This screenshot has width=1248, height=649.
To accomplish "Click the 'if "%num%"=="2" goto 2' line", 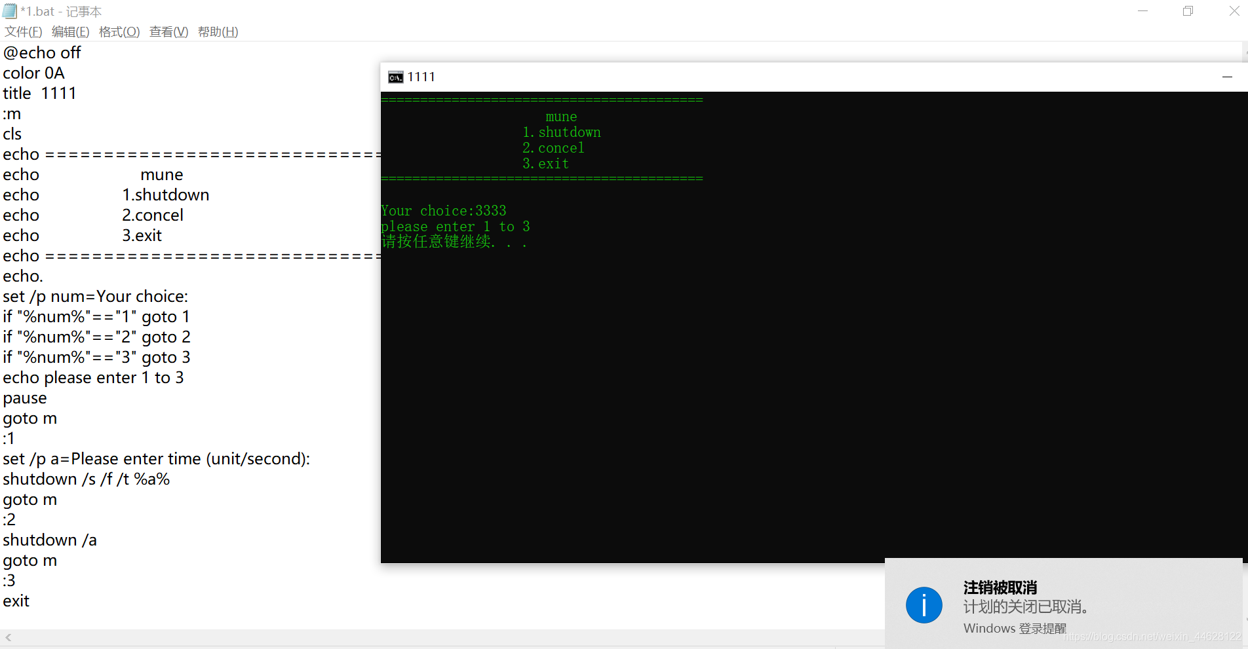I will coord(96,337).
